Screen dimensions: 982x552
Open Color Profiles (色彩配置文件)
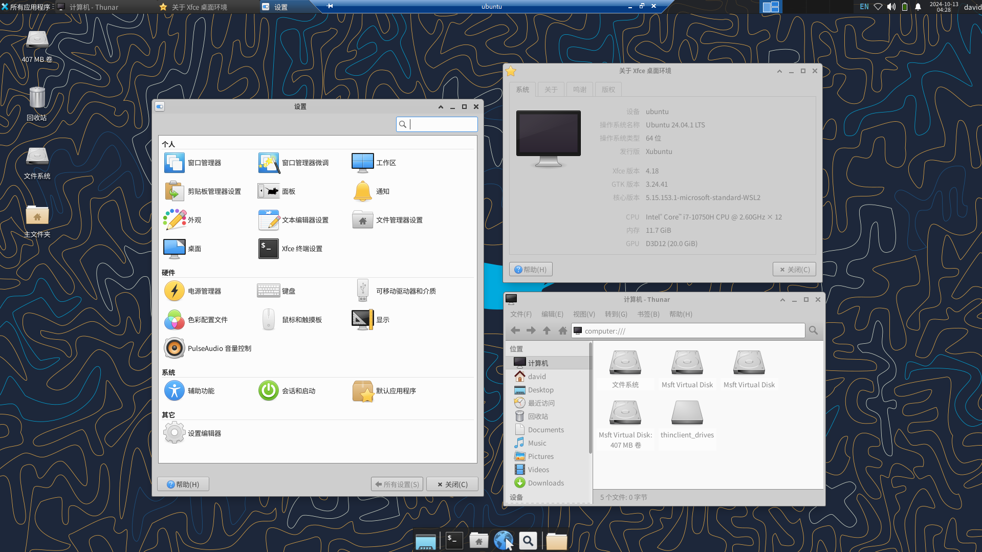coord(196,320)
